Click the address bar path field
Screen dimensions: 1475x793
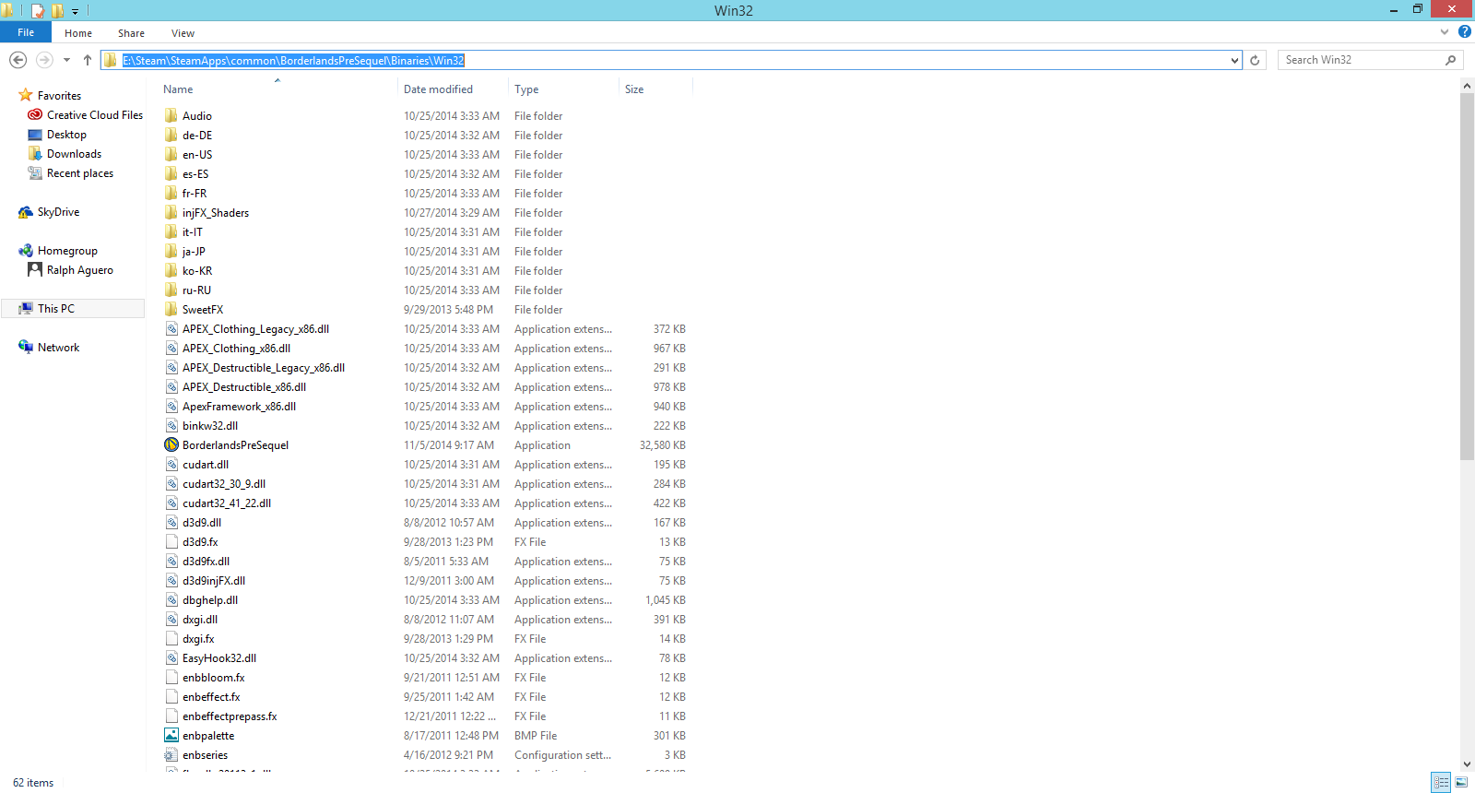coord(673,60)
